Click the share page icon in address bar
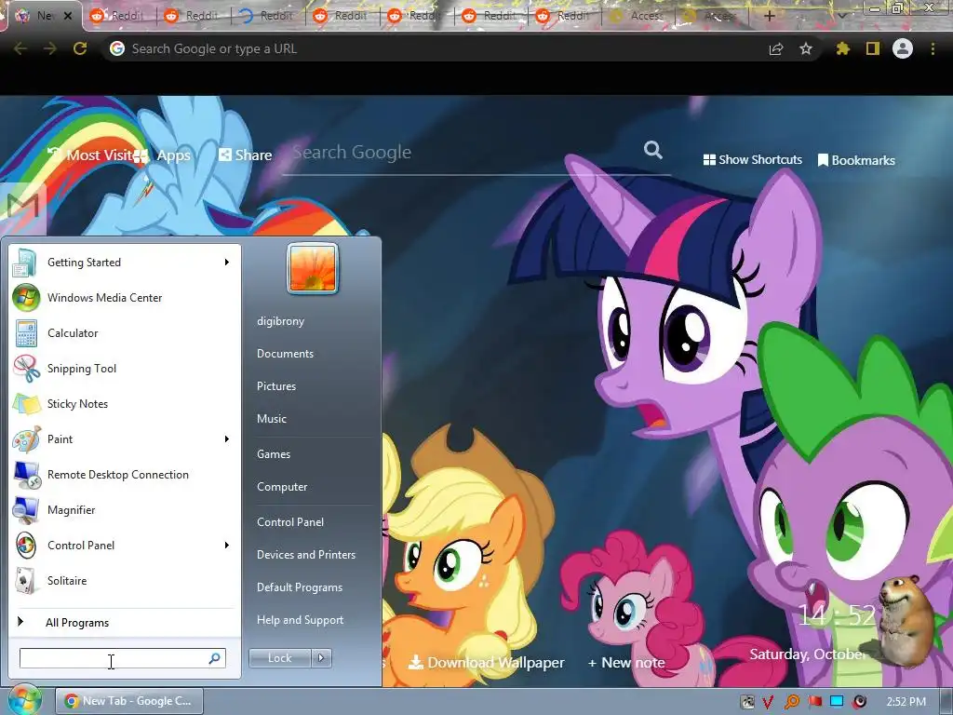 point(776,49)
